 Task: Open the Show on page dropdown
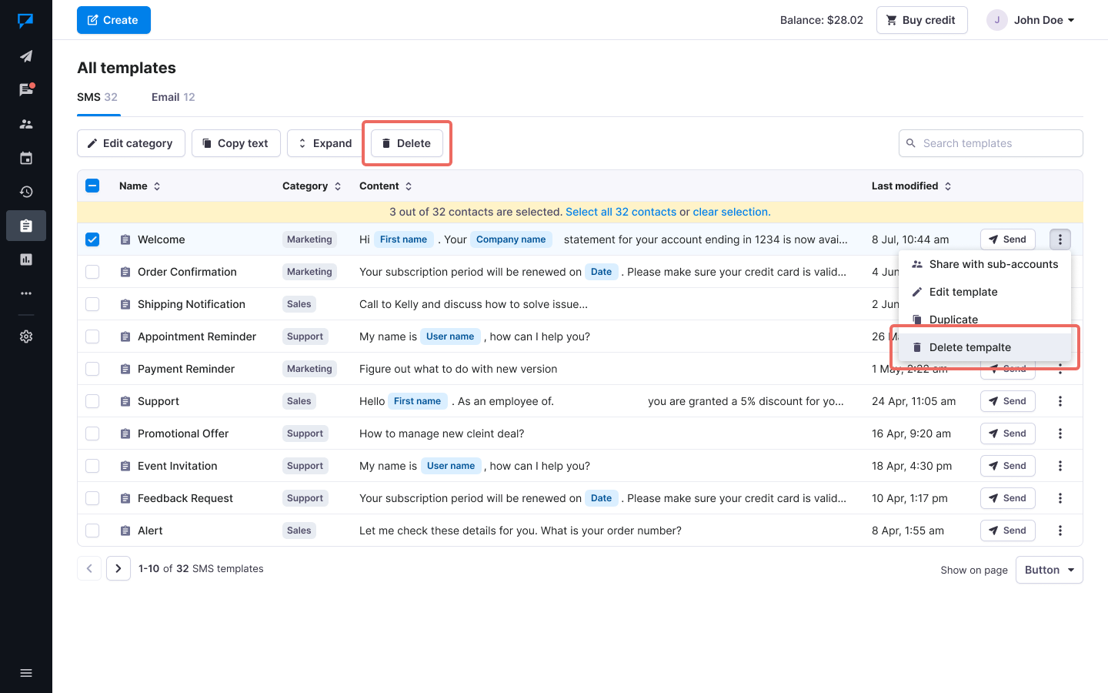tap(1049, 570)
